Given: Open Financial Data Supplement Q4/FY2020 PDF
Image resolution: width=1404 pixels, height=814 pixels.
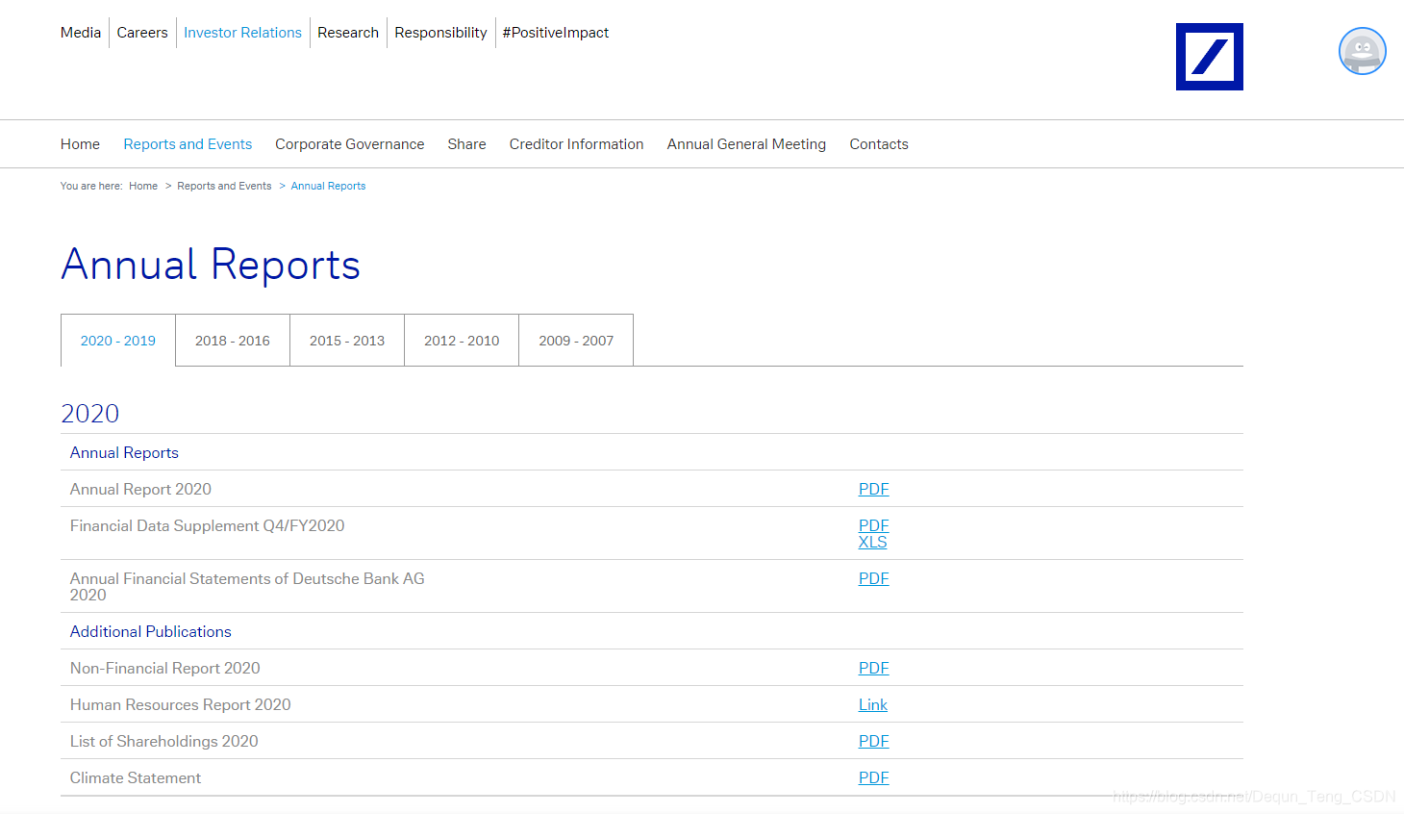Looking at the screenshot, I should (x=873, y=525).
